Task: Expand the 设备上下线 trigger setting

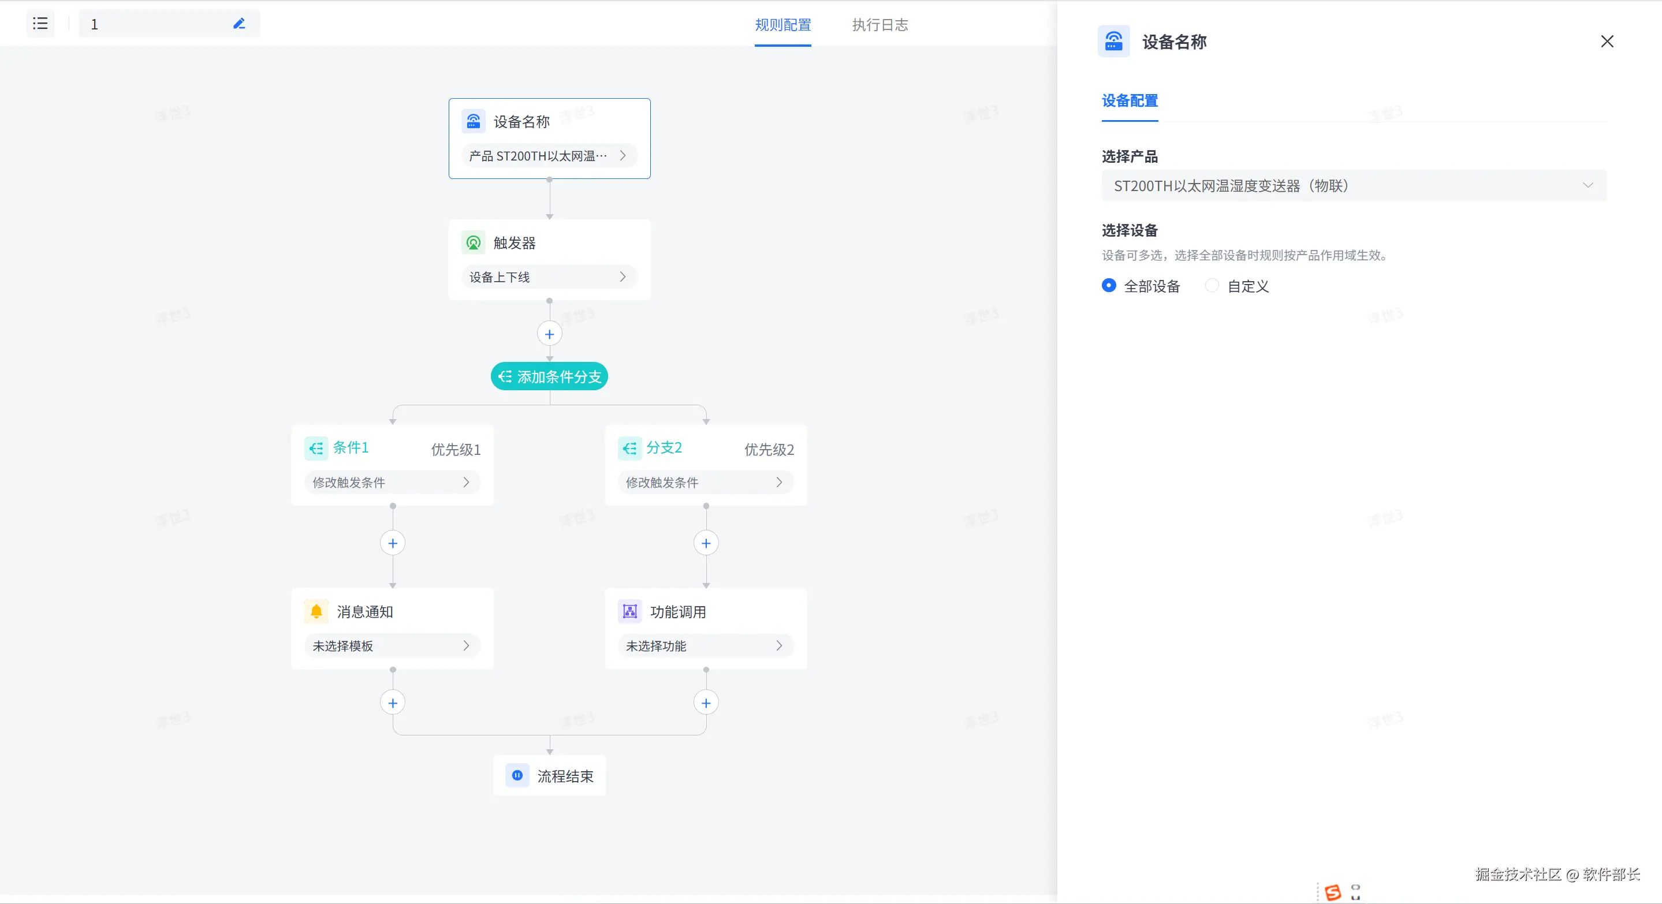Action: pyautogui.click(x=549, y=277)
